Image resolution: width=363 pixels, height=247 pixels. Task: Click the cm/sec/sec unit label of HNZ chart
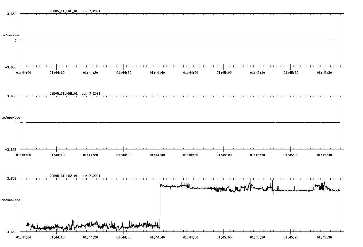[x=11, y=200]
